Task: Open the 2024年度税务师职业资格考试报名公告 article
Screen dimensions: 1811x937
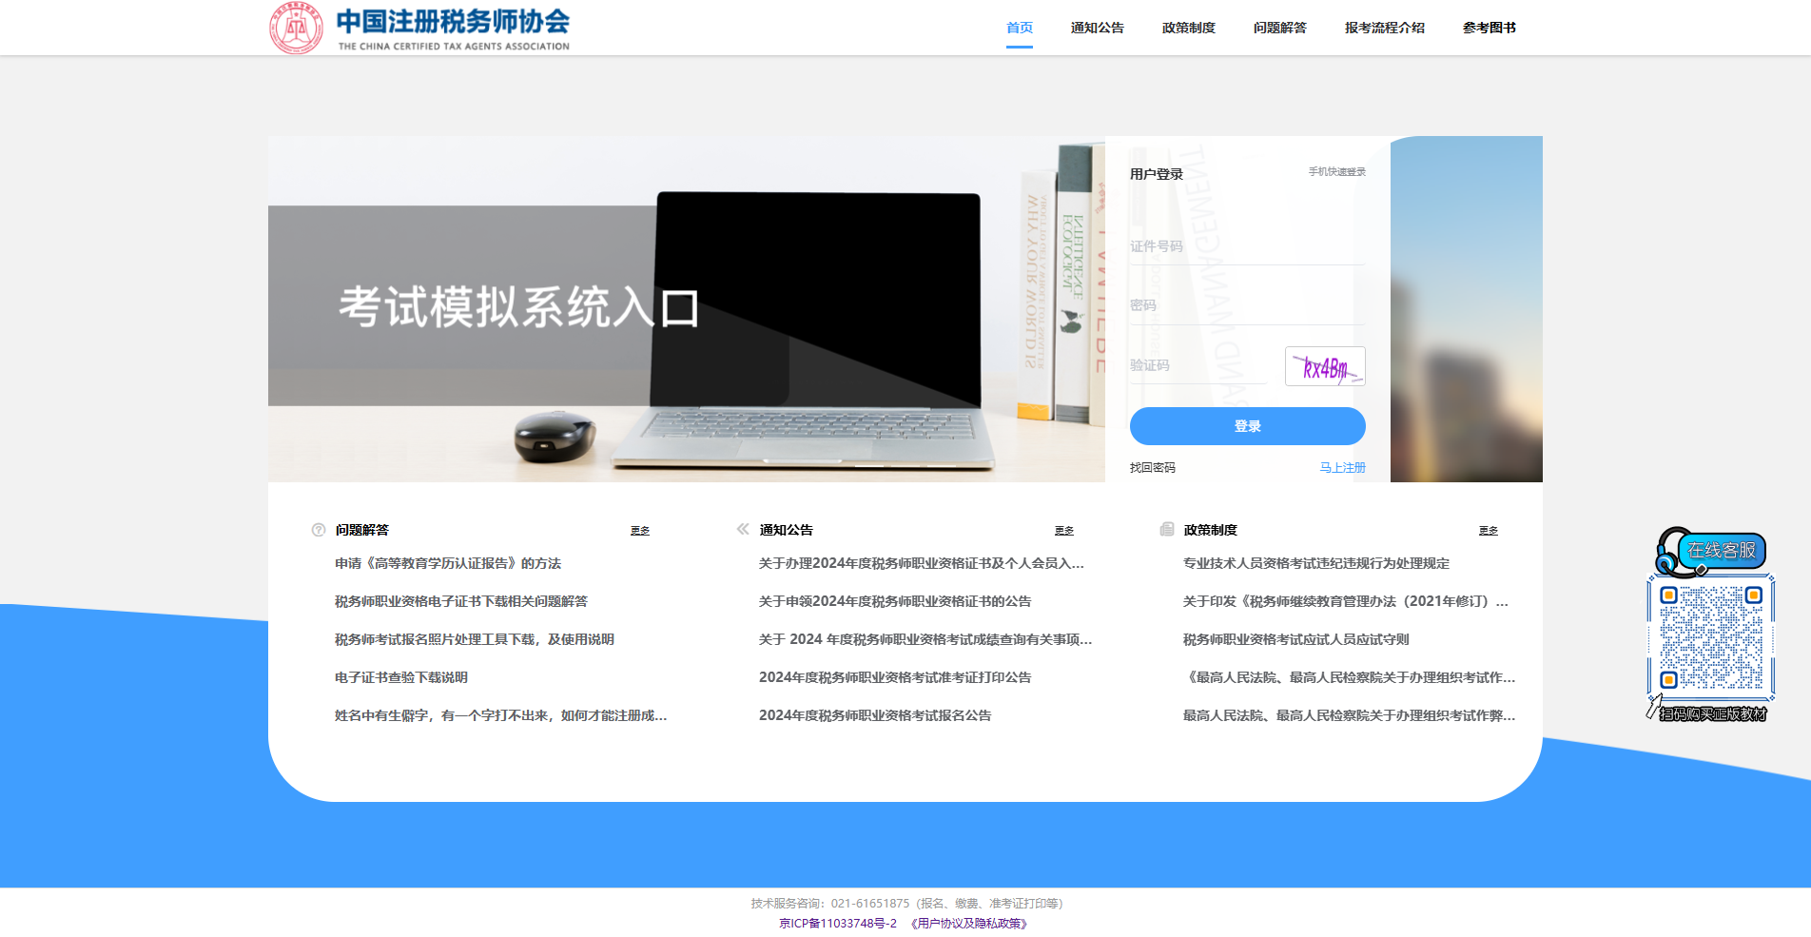Action: pyautogui.click(x=874, y=715)
